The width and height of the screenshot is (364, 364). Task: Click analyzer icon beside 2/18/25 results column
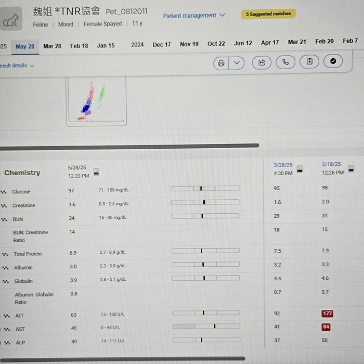coord(351,168)
